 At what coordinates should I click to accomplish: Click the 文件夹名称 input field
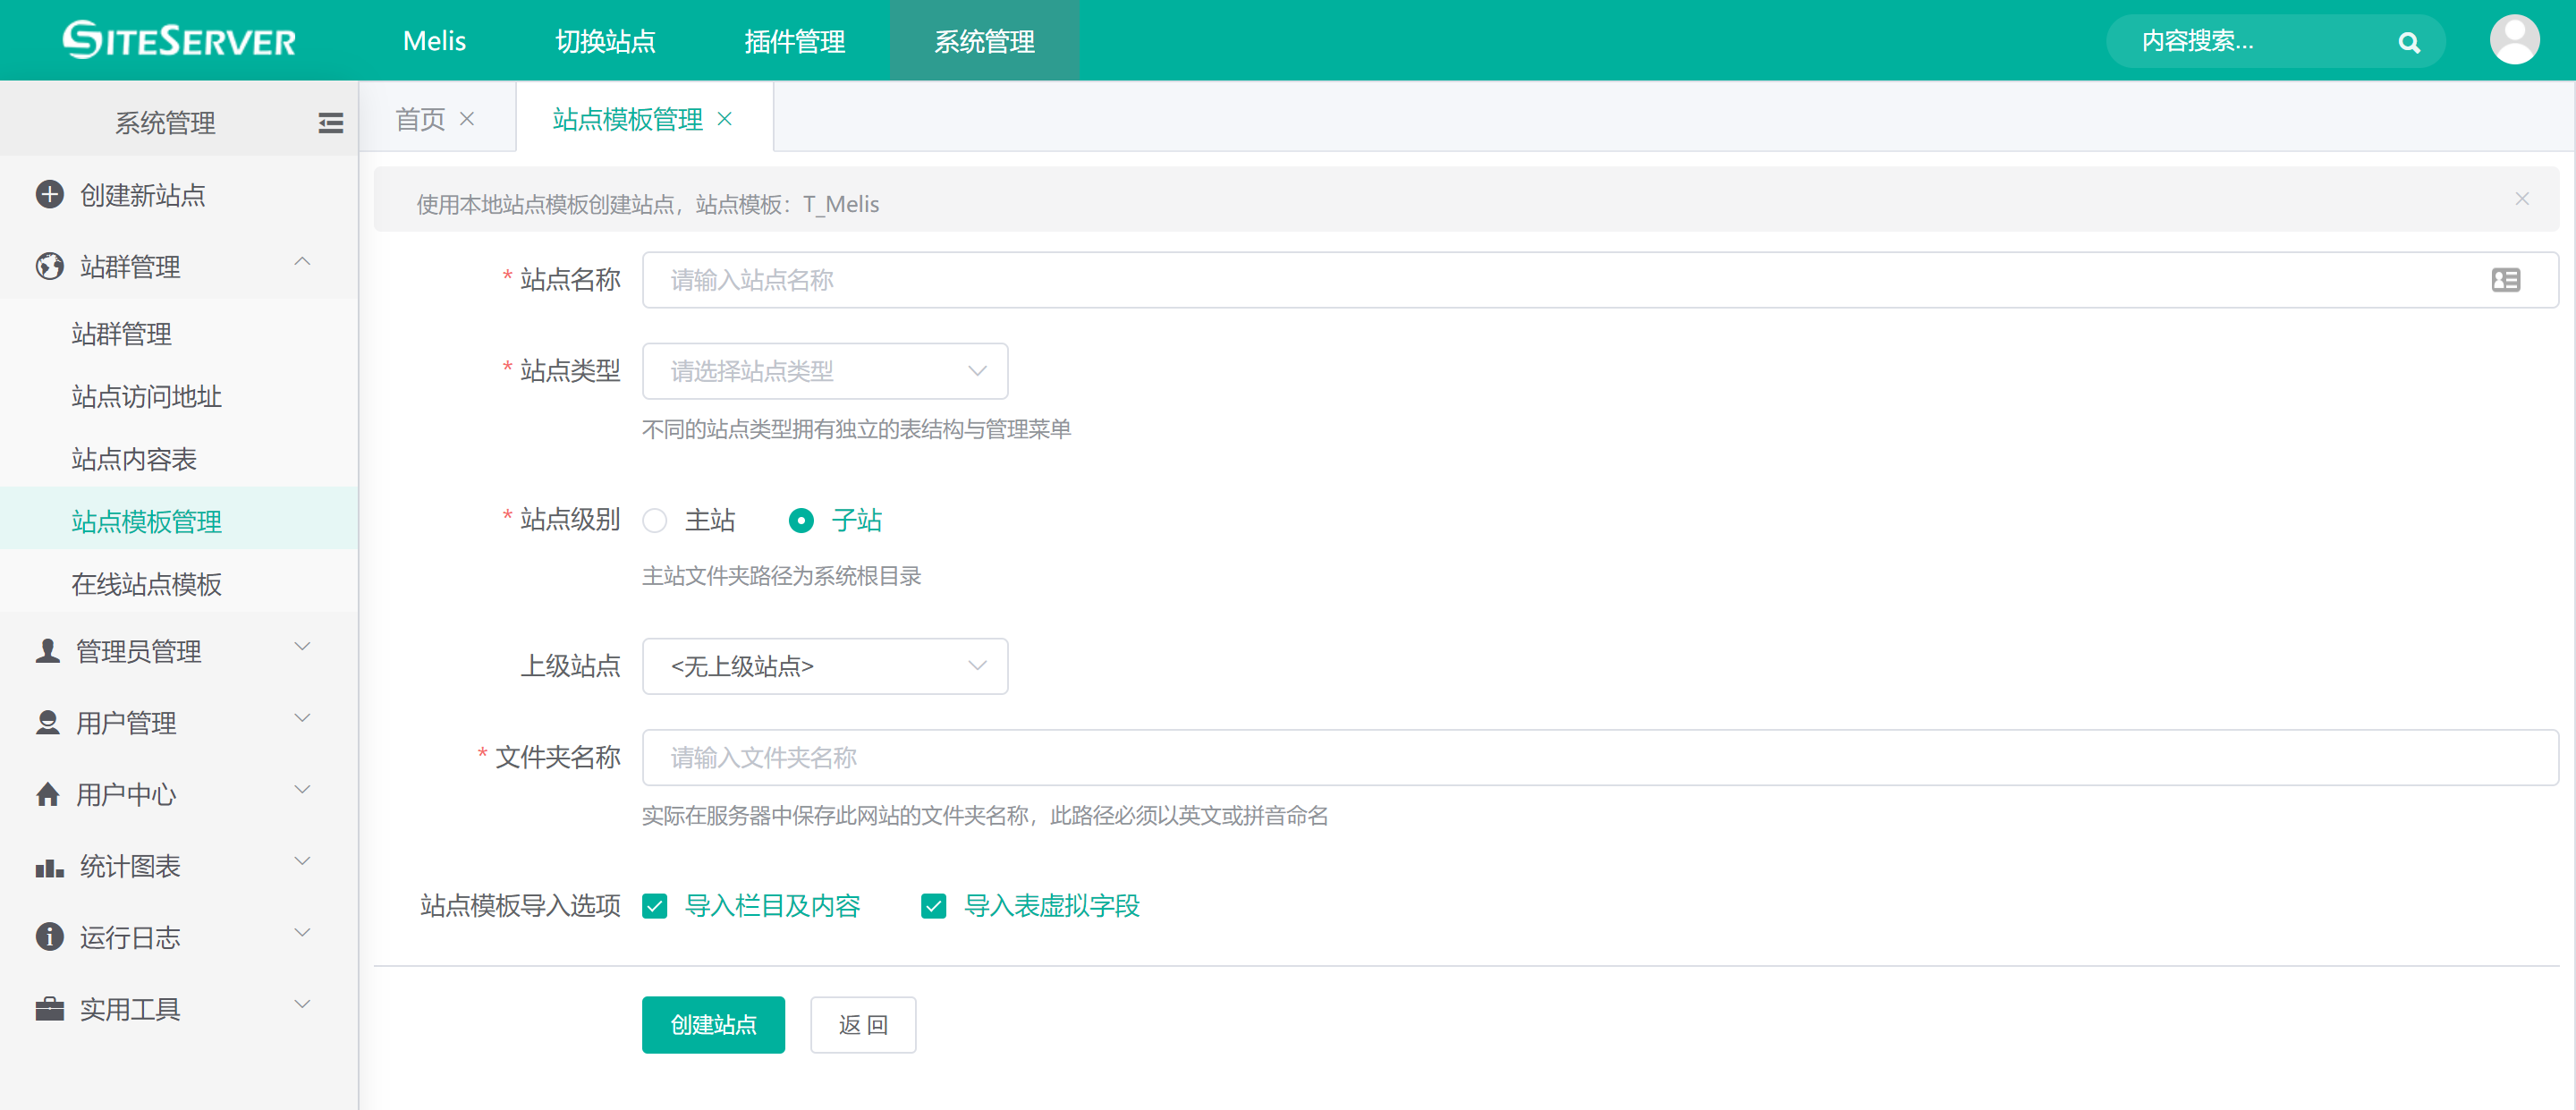tap(1598, 757)
